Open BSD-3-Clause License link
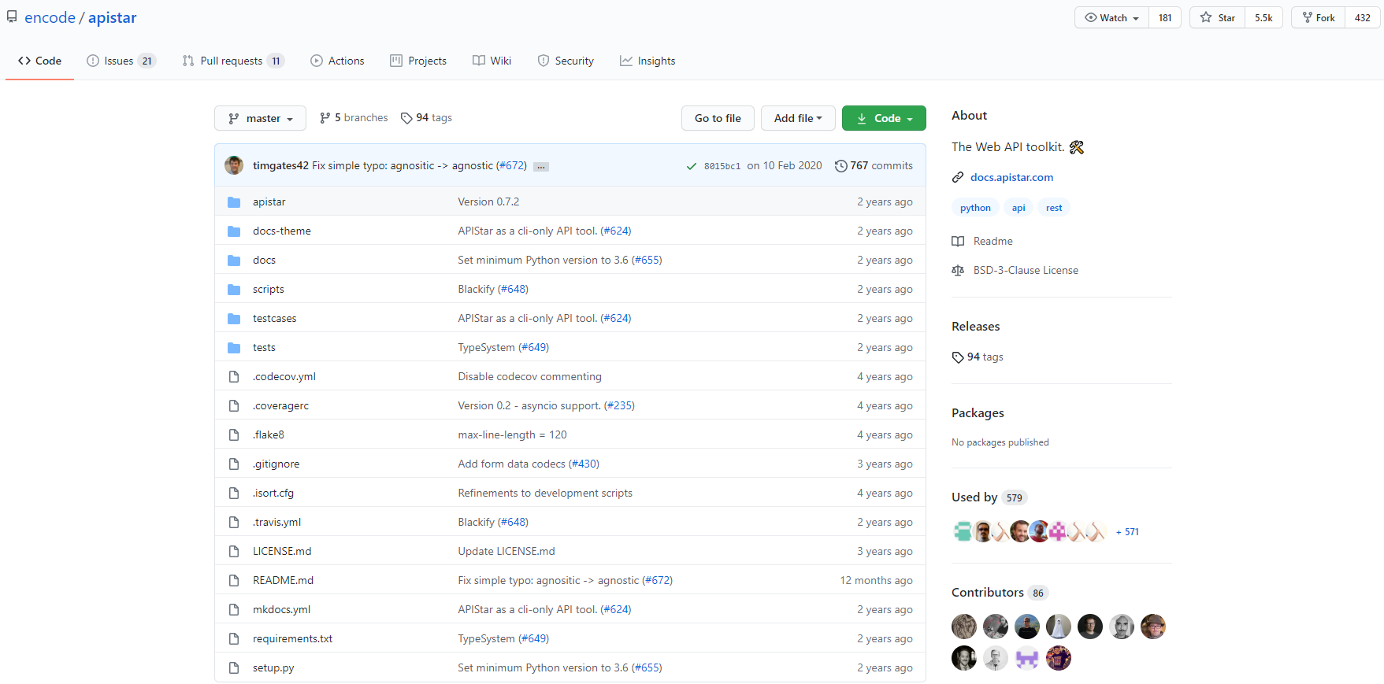Screen dimensions: 1384x684 click(1026, 271)
